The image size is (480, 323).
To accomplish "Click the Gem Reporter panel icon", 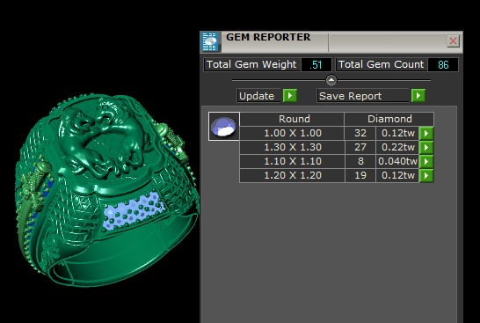I will tap(210, 41).
